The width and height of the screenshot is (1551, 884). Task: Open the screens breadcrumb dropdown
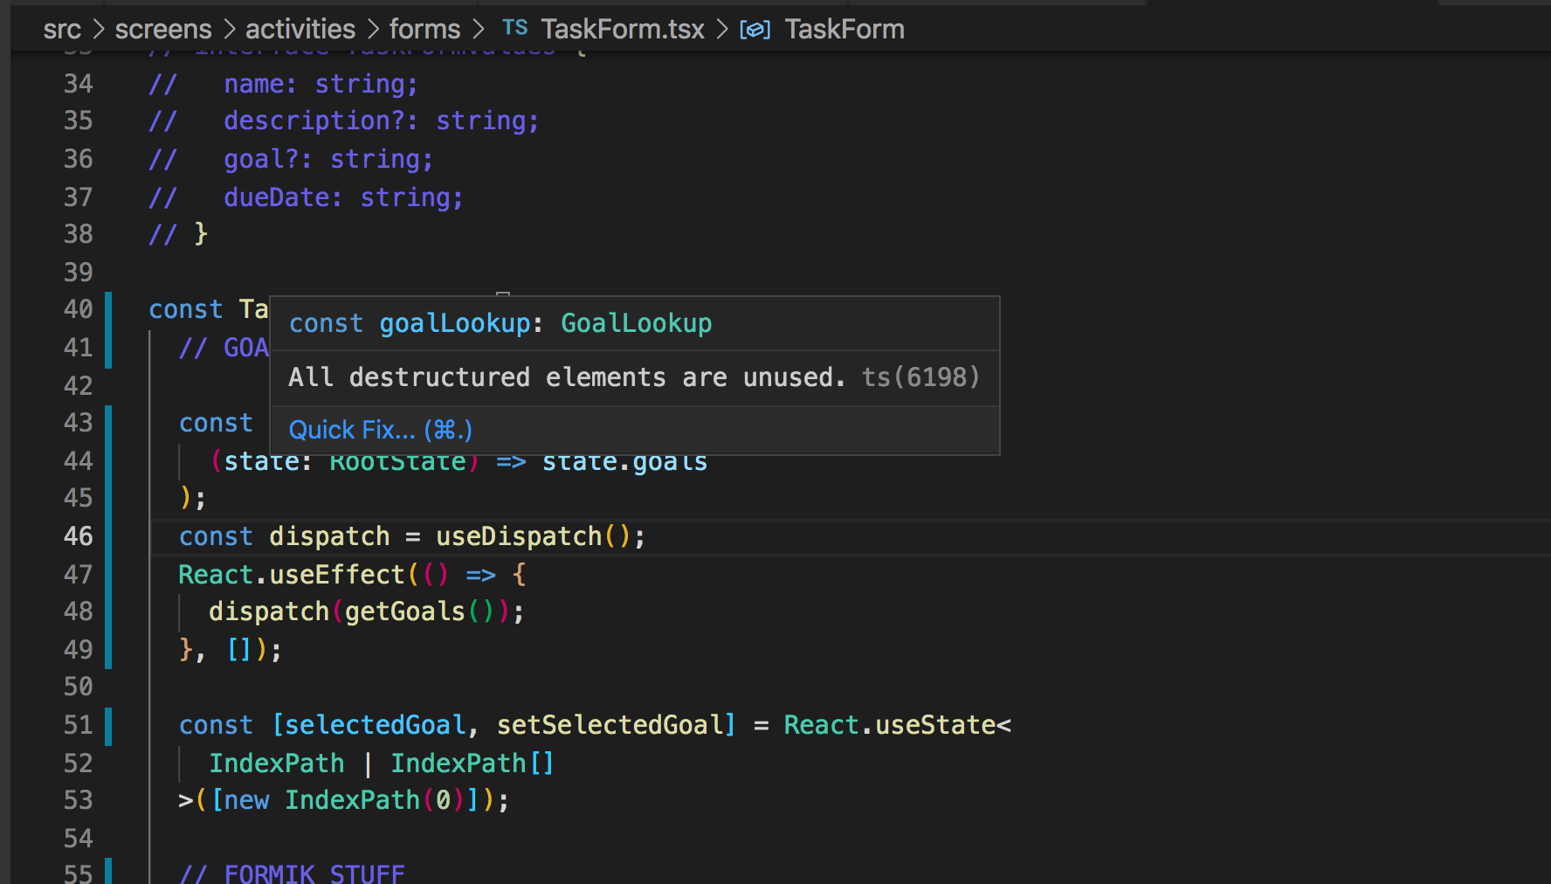162,28
